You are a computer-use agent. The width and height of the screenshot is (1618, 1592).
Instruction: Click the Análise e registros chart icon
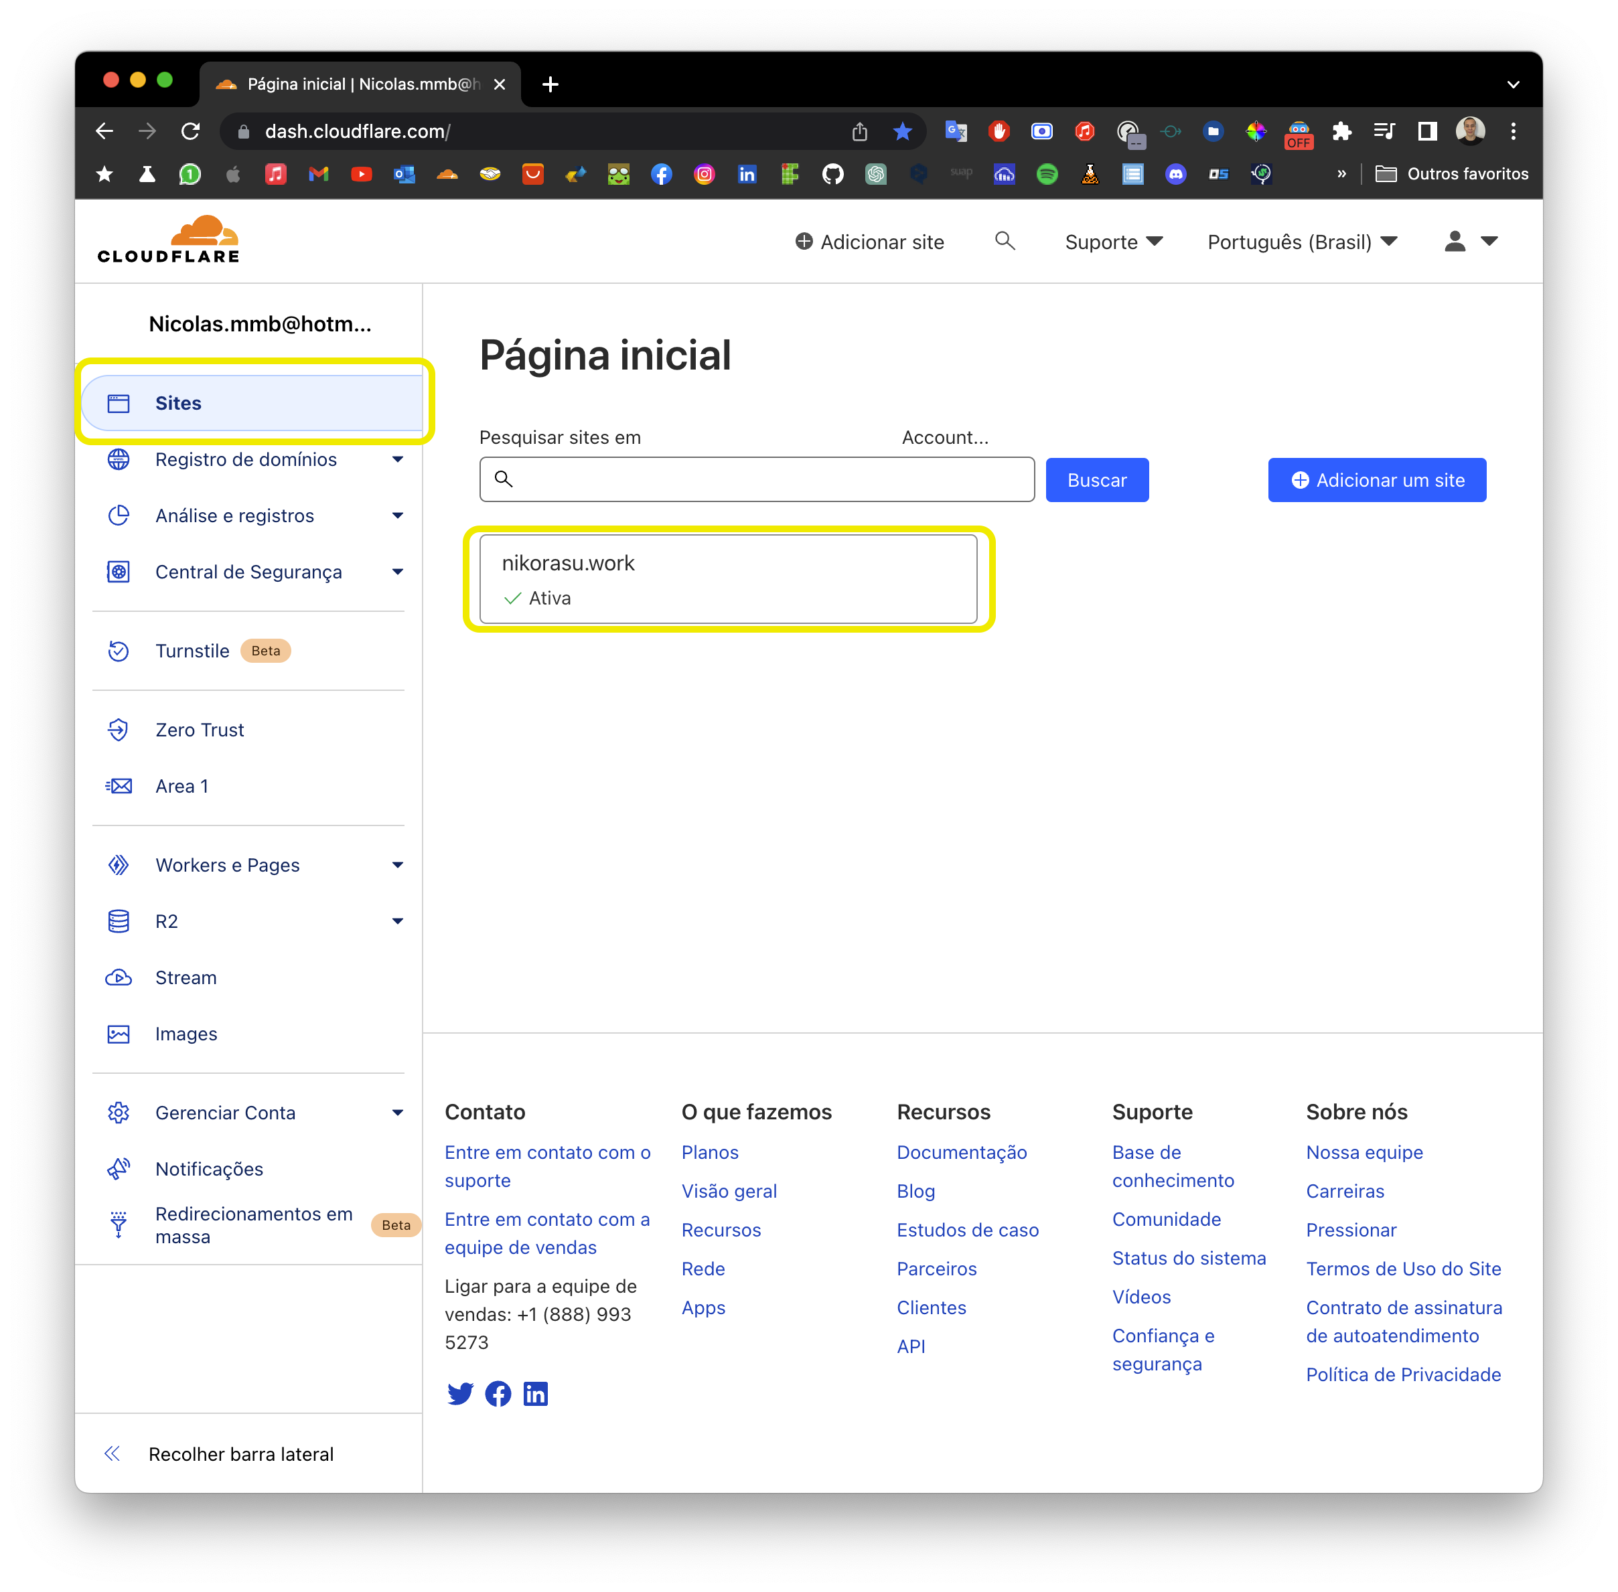click(x=119, y=515)
